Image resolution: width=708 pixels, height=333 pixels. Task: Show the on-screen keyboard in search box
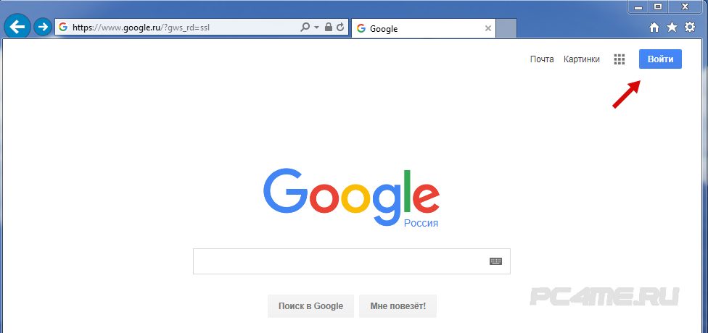(495, 261)
